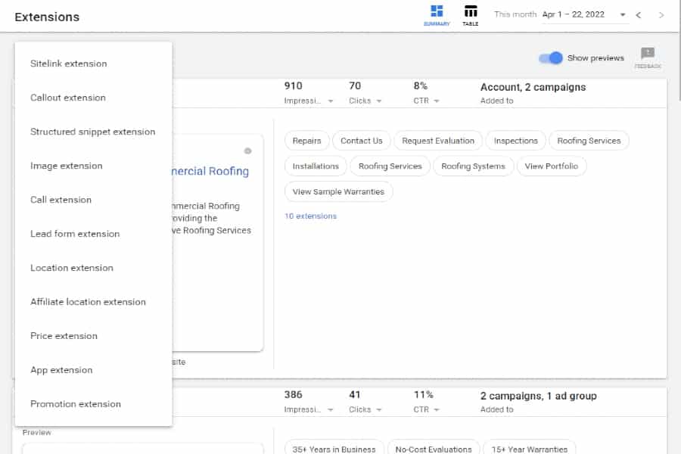This screenshot has height=454, width=681.
Task: Click the Request Evaluation chip
Action: pyautogui.click(x=438, y=141)
